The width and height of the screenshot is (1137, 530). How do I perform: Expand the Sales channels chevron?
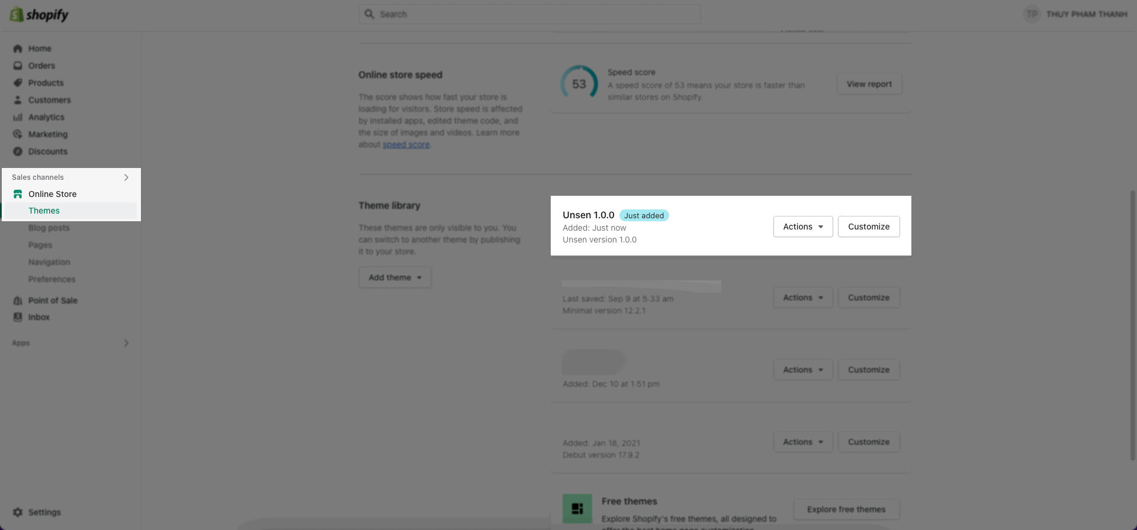coord(126,177)
